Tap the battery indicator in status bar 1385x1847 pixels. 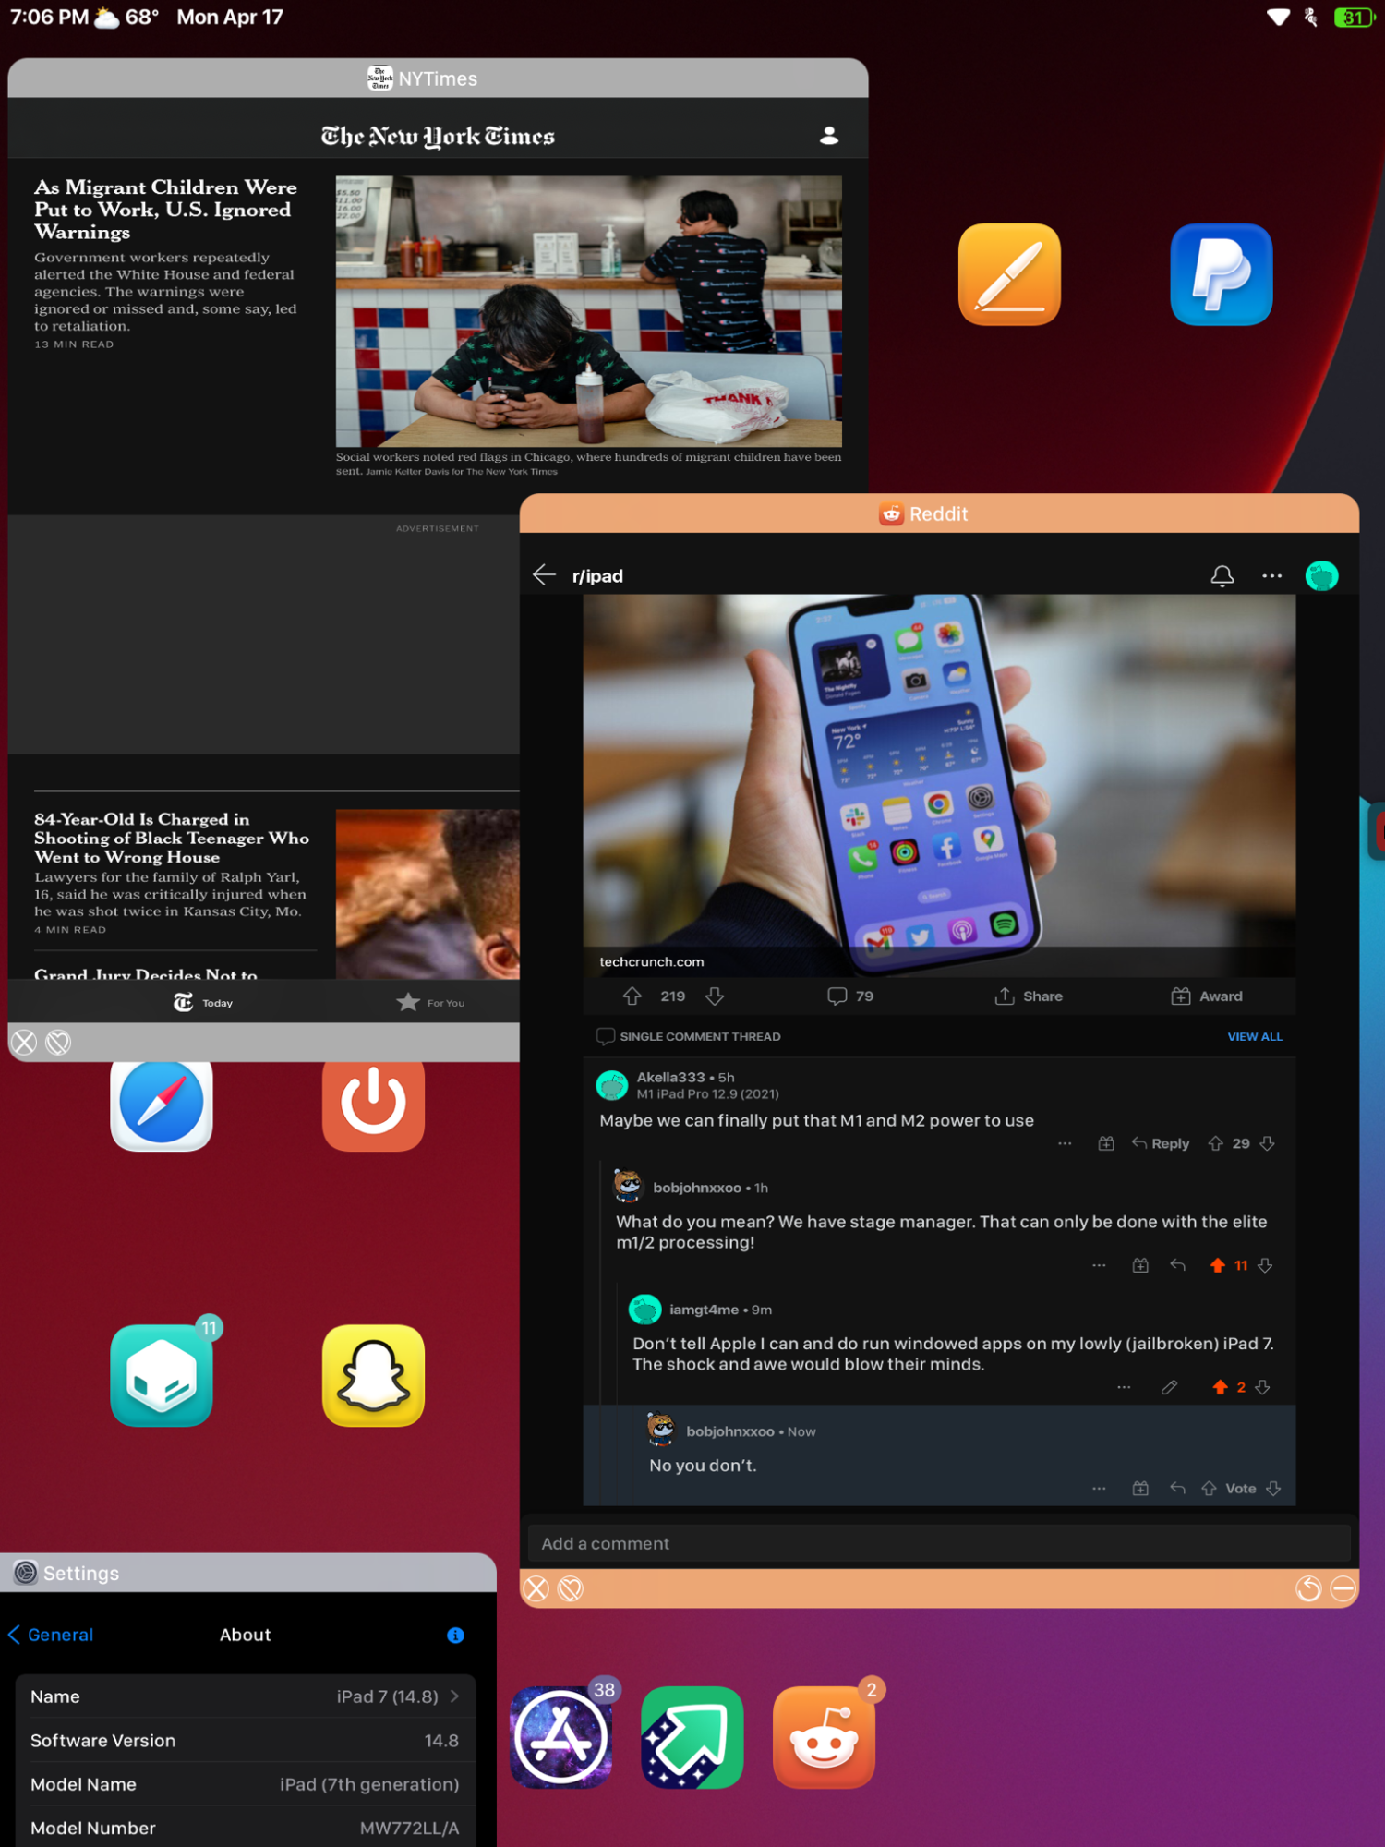(1354, 17)
